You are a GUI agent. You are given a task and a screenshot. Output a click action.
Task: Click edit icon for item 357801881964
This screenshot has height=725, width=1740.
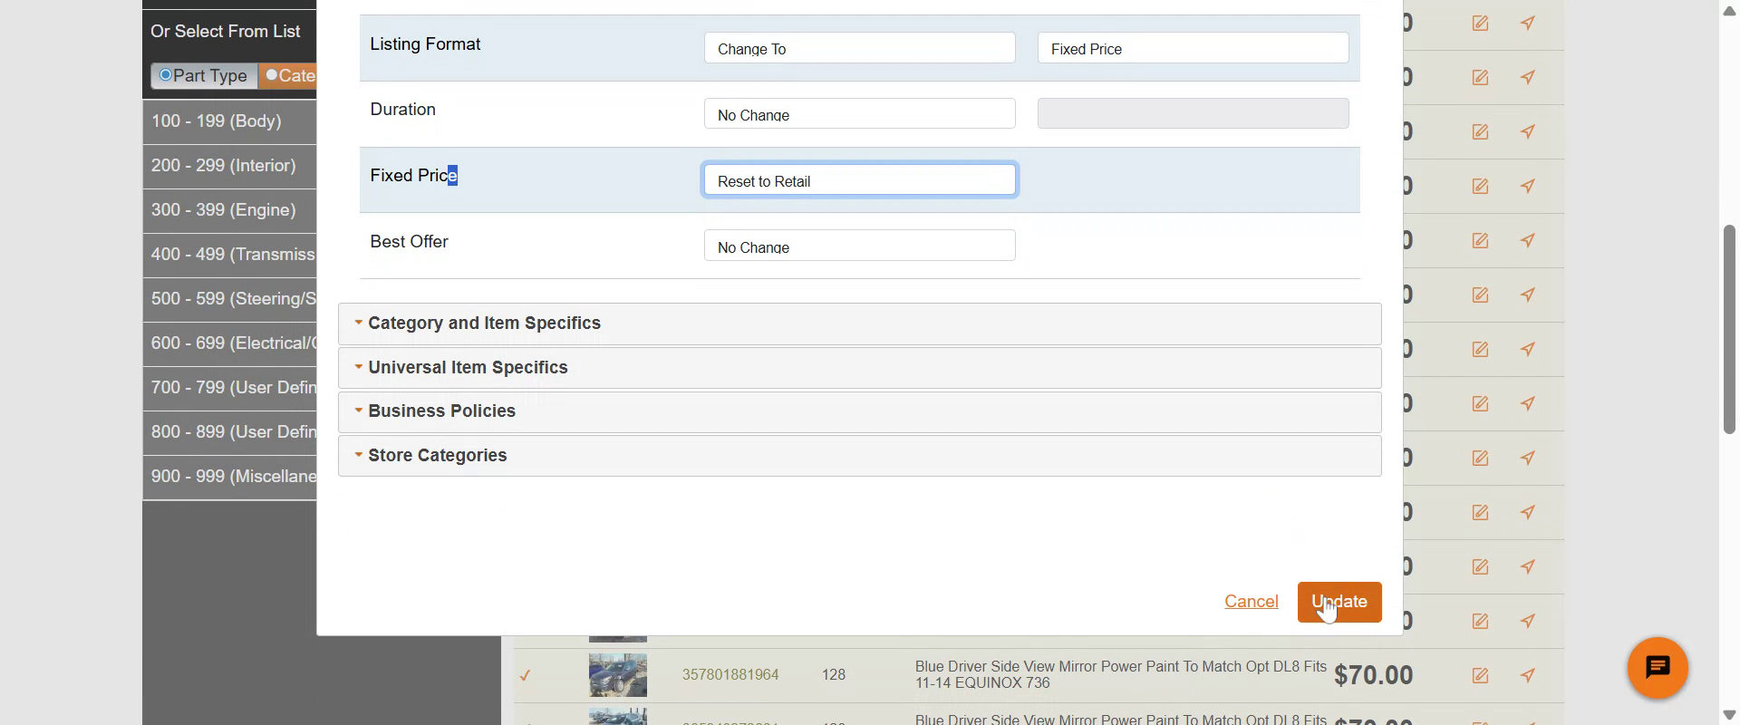1480,675
